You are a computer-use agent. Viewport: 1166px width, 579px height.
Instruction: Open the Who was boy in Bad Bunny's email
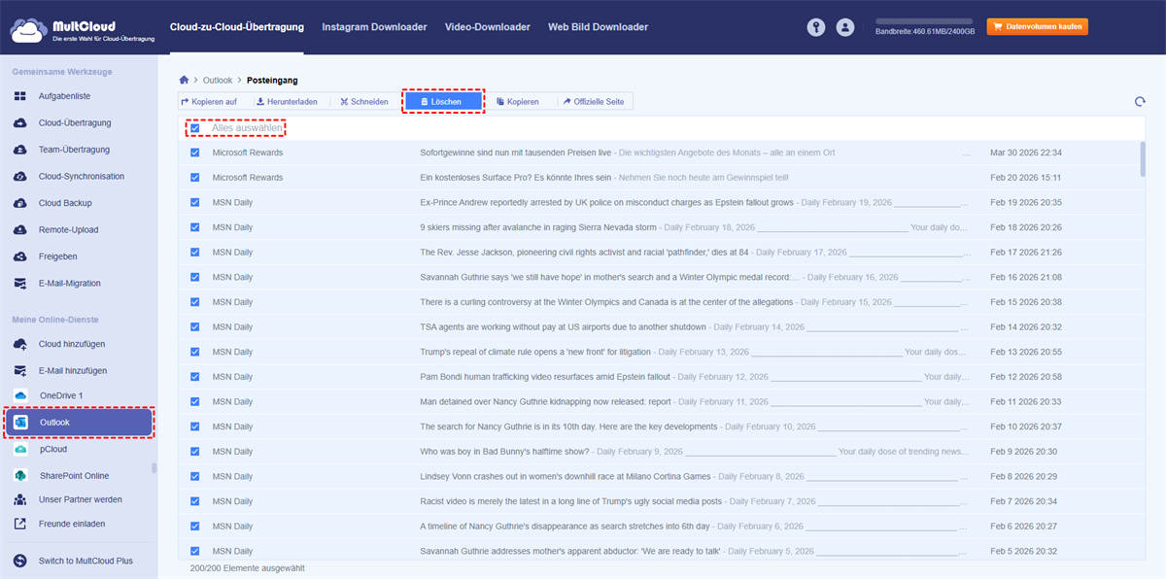coord(505,451)
